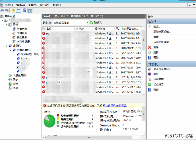Click red swatch for 包含错误的更新
Screen dimensions: 196x141
[58, 115]
